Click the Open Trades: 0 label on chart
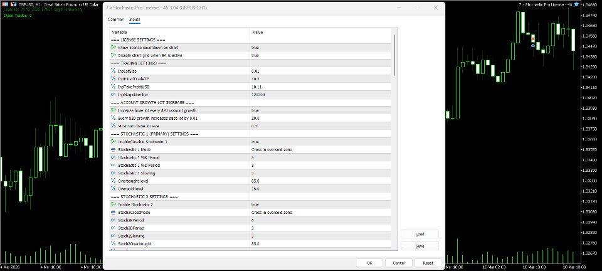602x271 pixels. click(18, 16)
